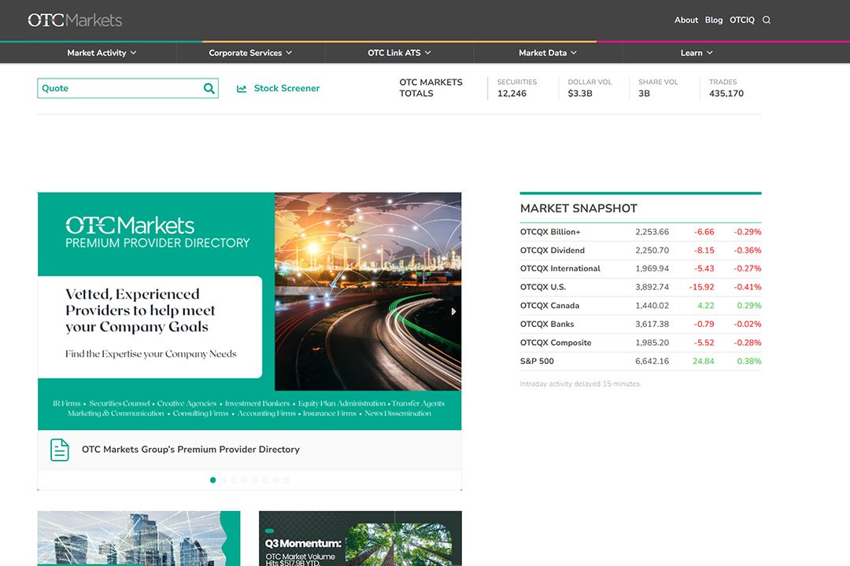The height and width of the screenshot is (566, 850).
Task: Click the Quote search magnifier icon
Action: (209, 89)
